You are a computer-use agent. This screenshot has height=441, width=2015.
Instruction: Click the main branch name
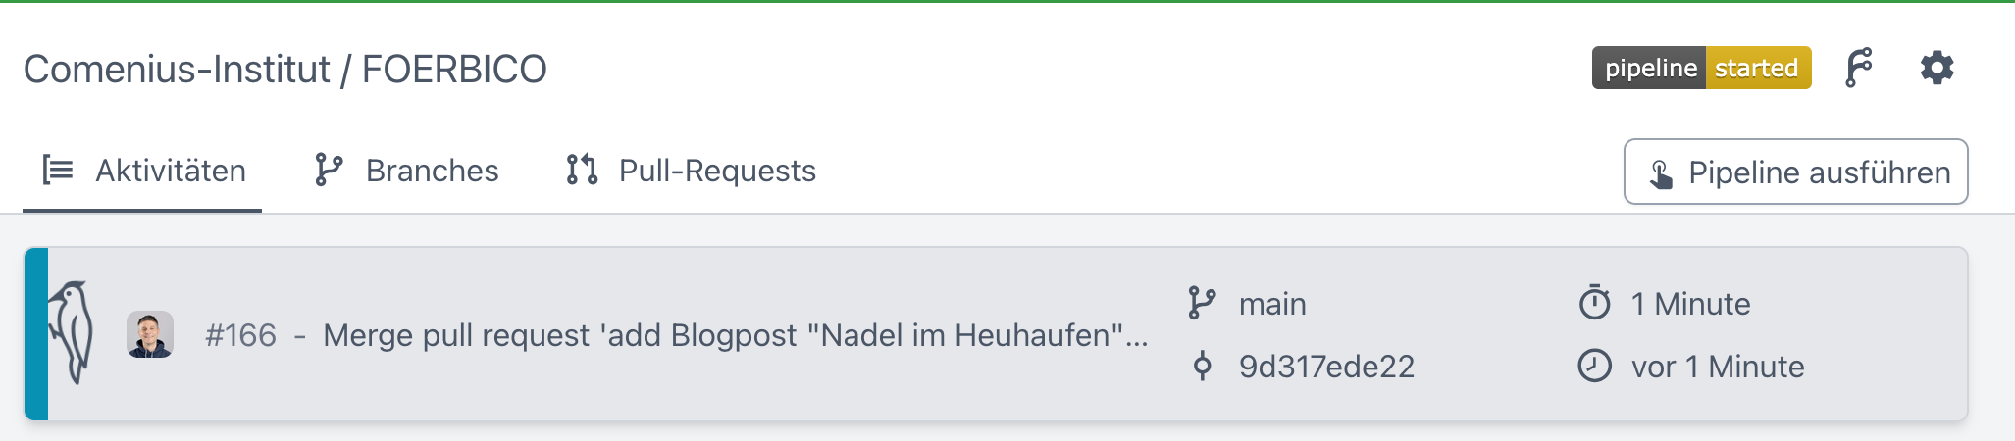tap(1272, 304)
